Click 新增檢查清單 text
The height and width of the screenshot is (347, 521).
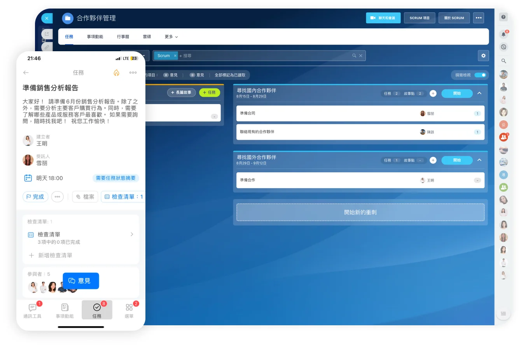pos(55,255)
